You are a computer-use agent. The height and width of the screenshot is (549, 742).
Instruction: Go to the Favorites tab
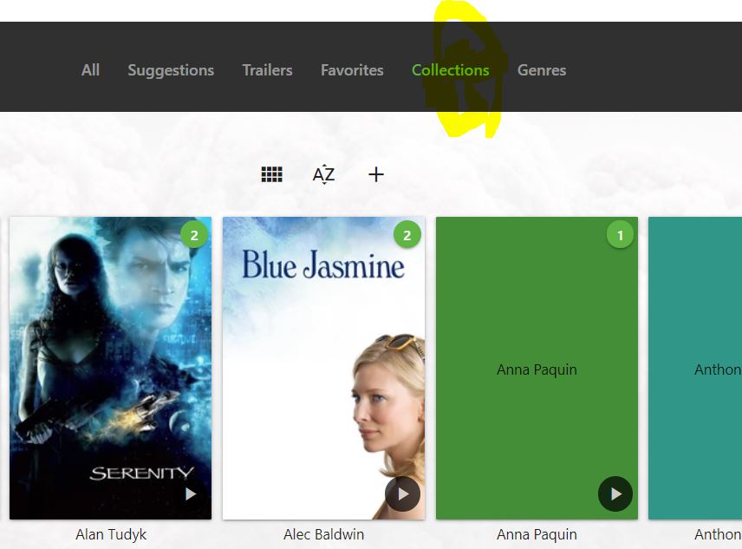(352, 70)
